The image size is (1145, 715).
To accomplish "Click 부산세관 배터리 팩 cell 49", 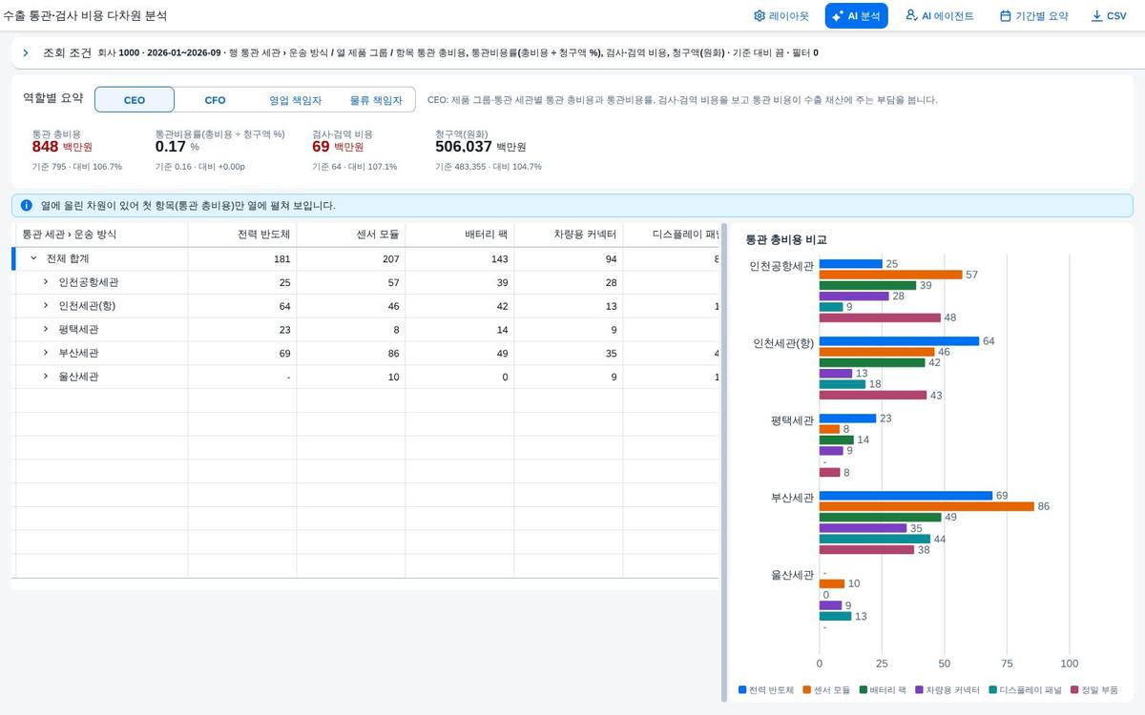I will point(460,353).
